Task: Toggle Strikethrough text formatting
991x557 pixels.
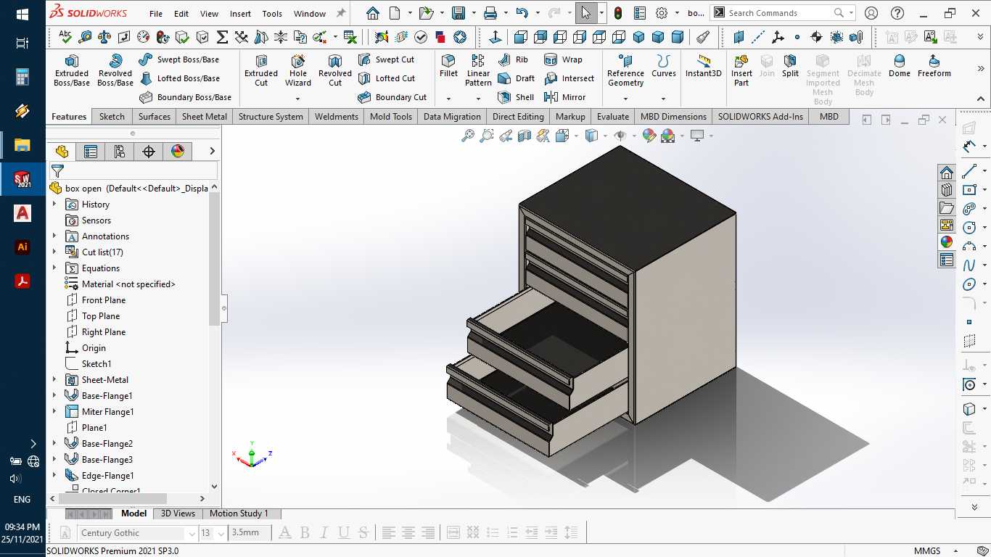Action: (363, 533)
